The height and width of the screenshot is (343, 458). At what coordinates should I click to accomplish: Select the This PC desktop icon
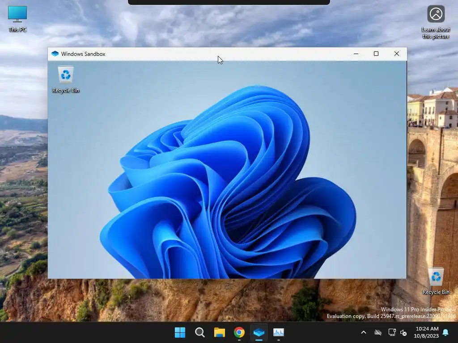(x=17, y=19)
